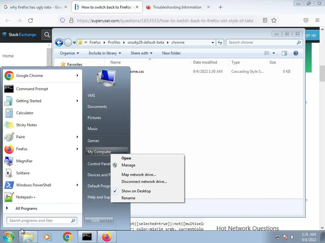This screenshot has width=325, height=243.
Task: Click the Lock button
Action: [x=95, y=221]
